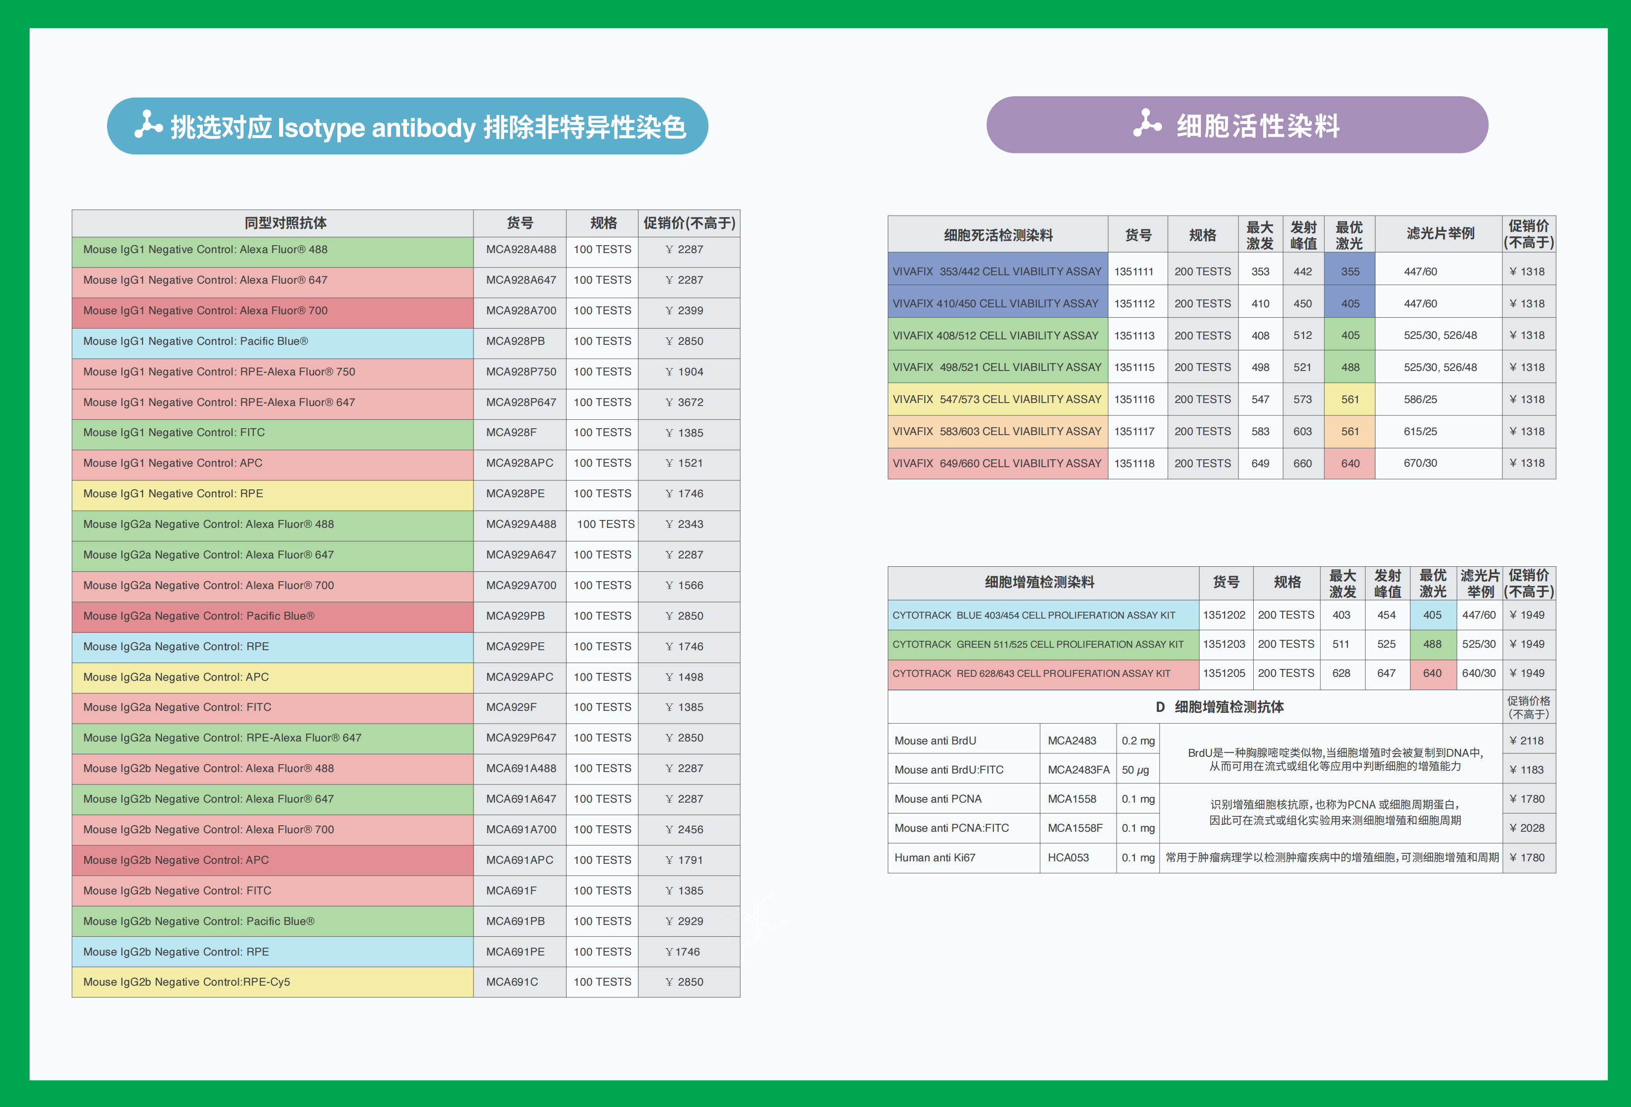Click the 滤光片举例 column header
The image size is (1631, 1107).
tap(1440, 234)
